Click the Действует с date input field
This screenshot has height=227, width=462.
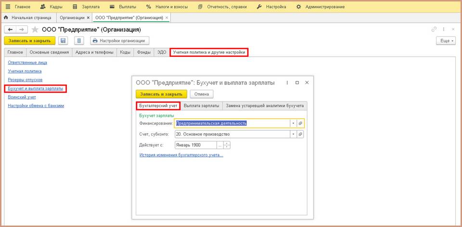(195, 145)
